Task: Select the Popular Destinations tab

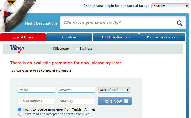Action: point(162,37)
